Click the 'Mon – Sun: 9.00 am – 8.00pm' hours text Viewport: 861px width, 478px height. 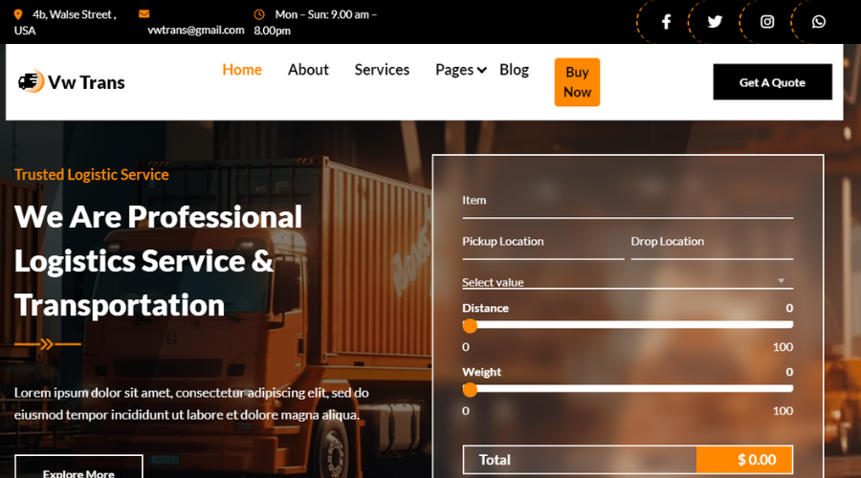315,23
